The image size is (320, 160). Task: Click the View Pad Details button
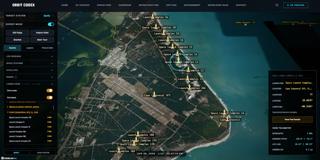[292, 120]
